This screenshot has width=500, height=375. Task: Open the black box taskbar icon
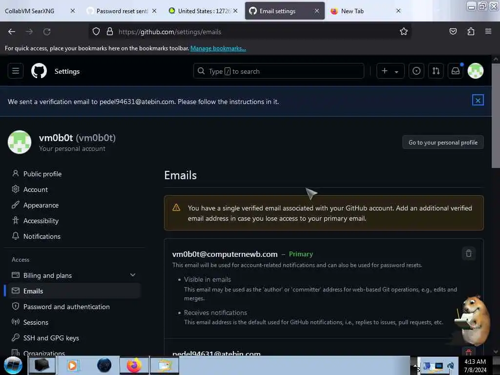(42, 365)
